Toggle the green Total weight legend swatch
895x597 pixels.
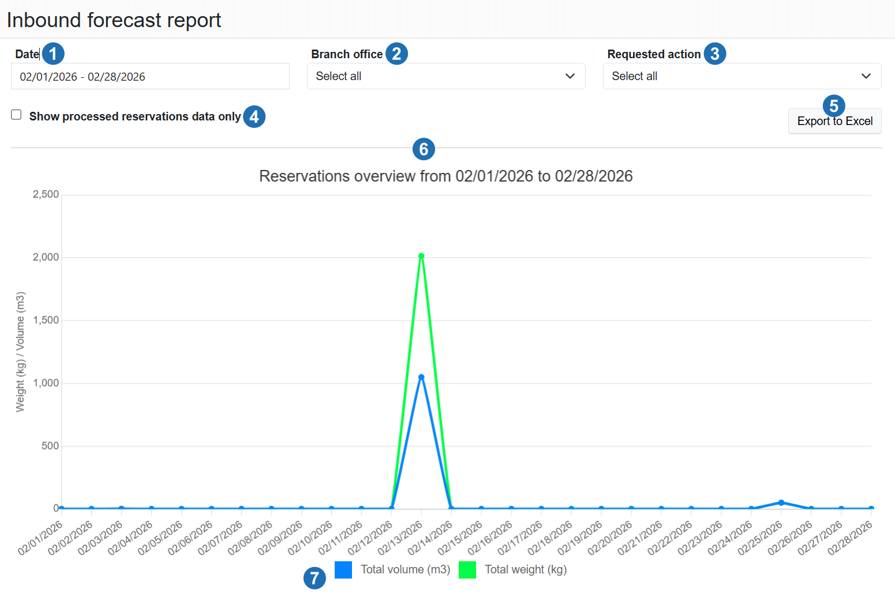467,570
